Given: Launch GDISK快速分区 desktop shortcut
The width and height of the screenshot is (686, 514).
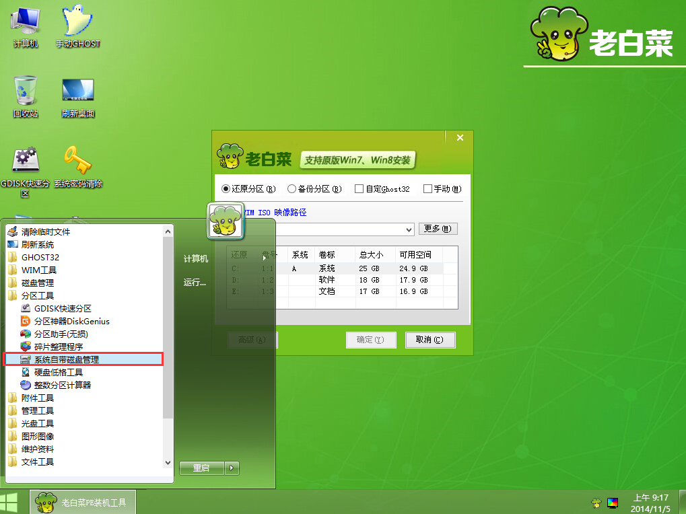Looking at the screenshot, I should pos(25,172).
